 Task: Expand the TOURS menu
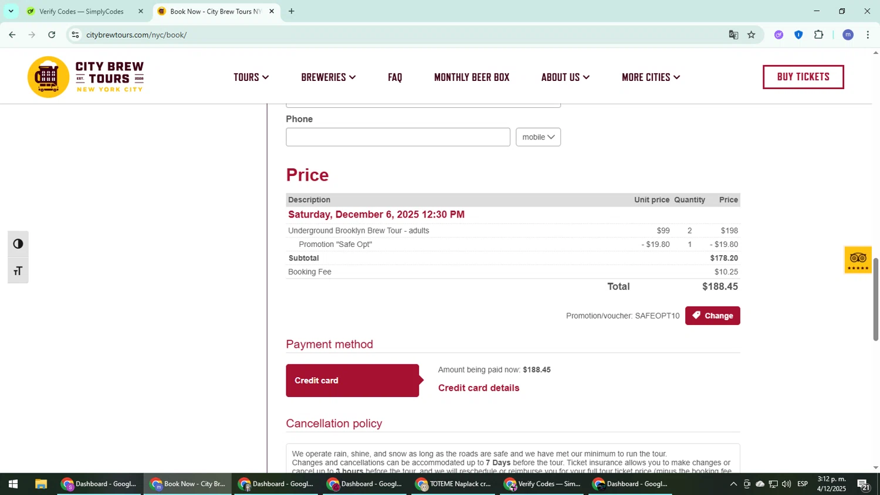pos(251,77)
